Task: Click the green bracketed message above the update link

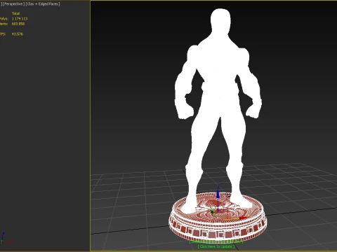Action: [x=216, y=241]
